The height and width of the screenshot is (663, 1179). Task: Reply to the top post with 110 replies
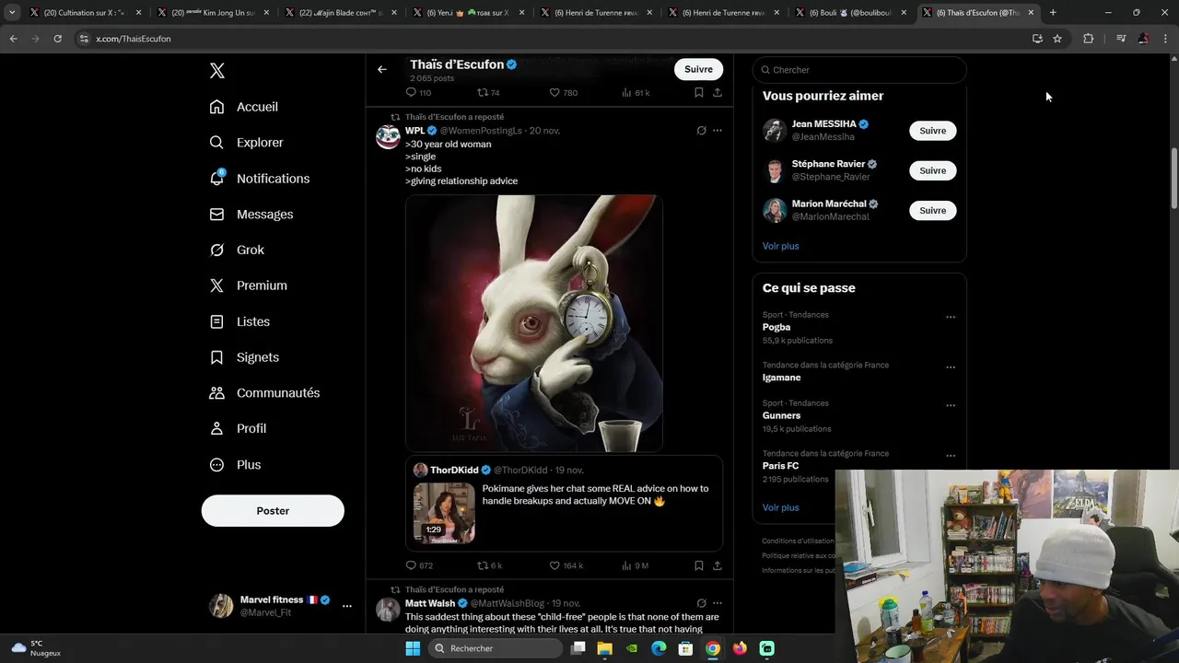click(419, 93)
